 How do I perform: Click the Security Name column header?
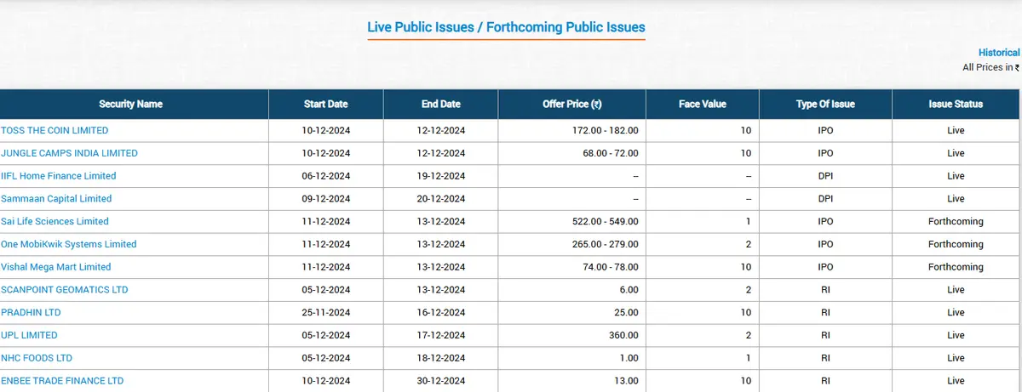(x=130, y=104)
